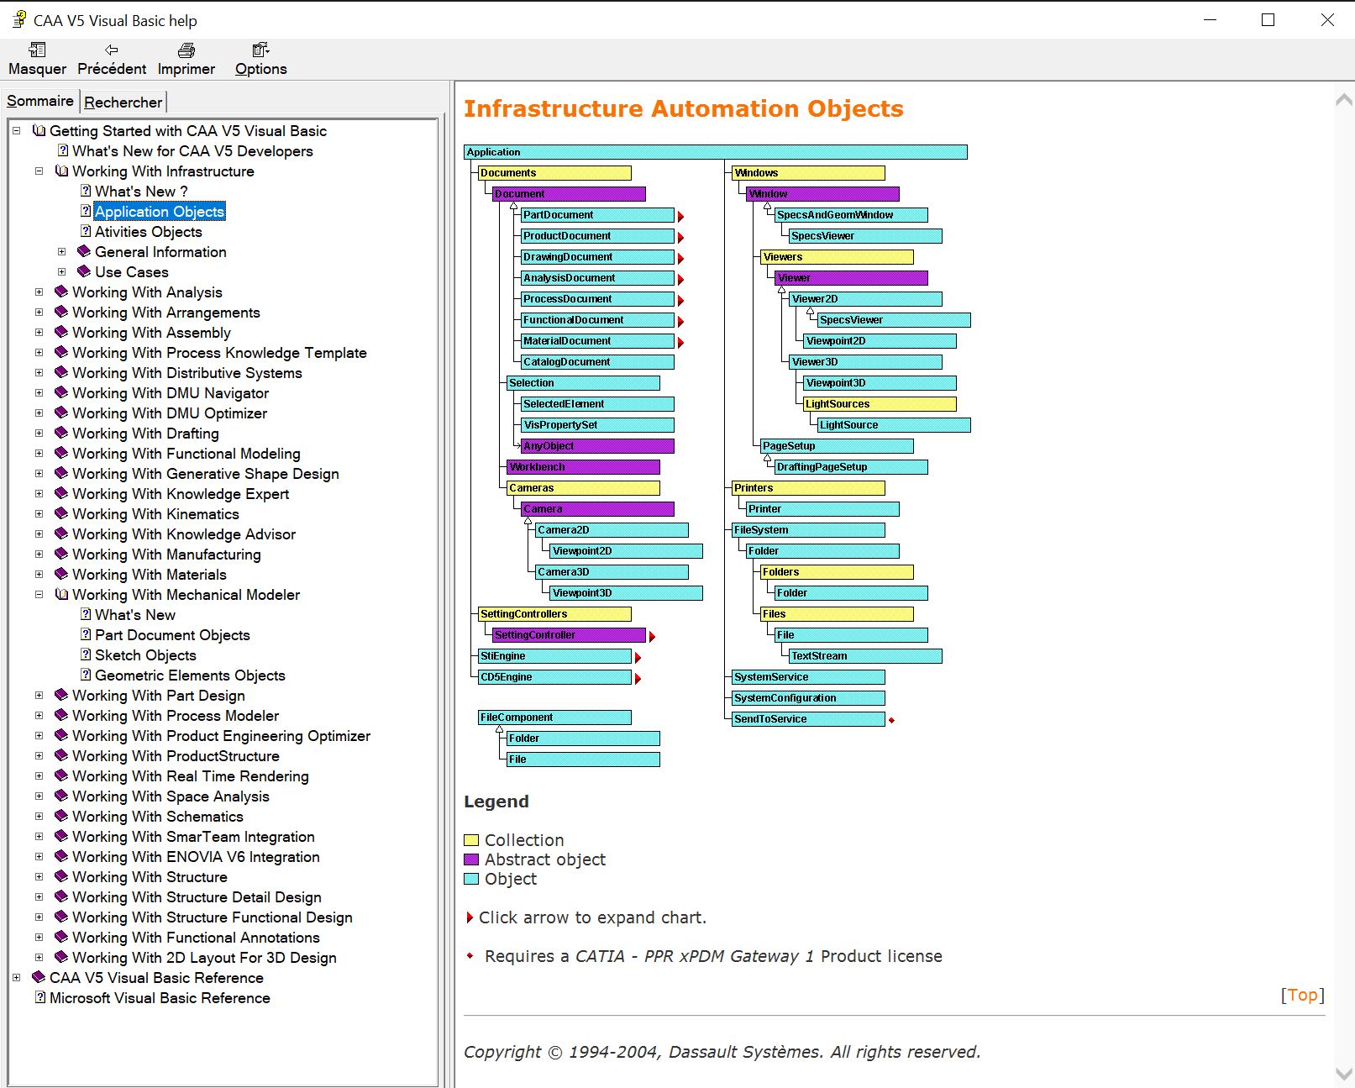This screenshot has height=1088, width=1355.
Task: Expand the Use Cases node
Action: [x=61, y=271]
